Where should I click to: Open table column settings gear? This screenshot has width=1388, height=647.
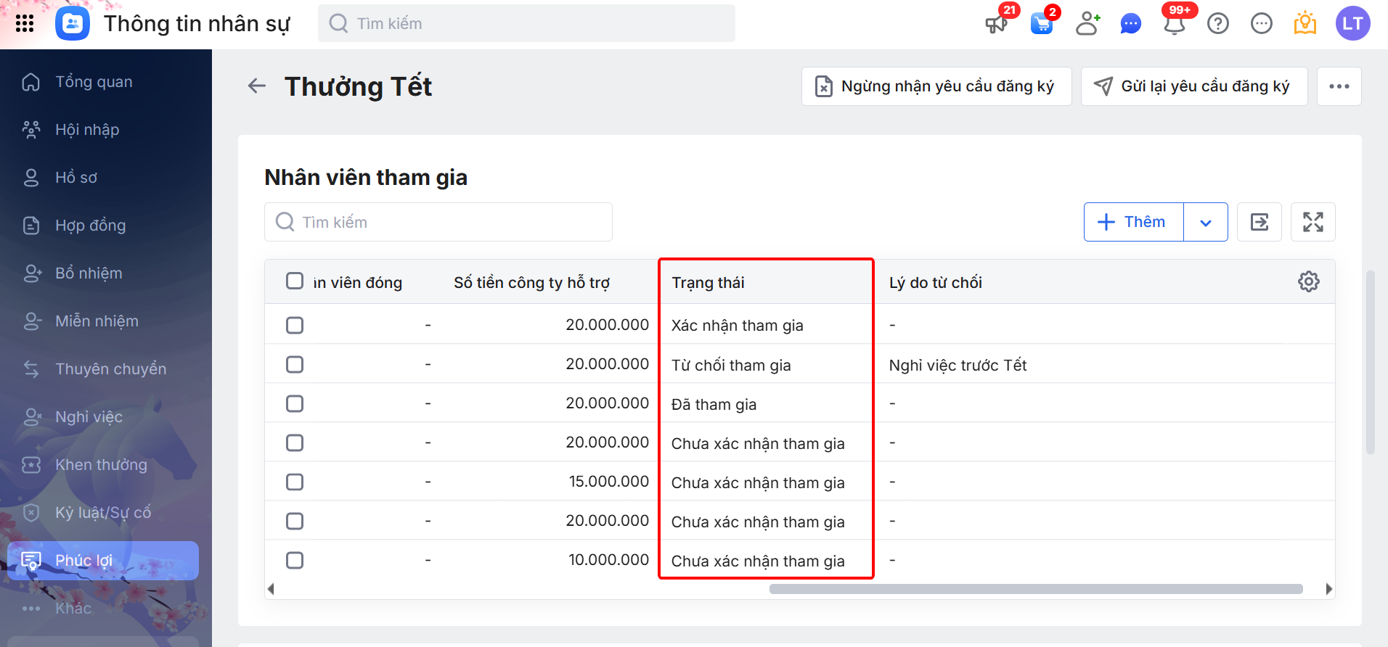point(1308,281)
